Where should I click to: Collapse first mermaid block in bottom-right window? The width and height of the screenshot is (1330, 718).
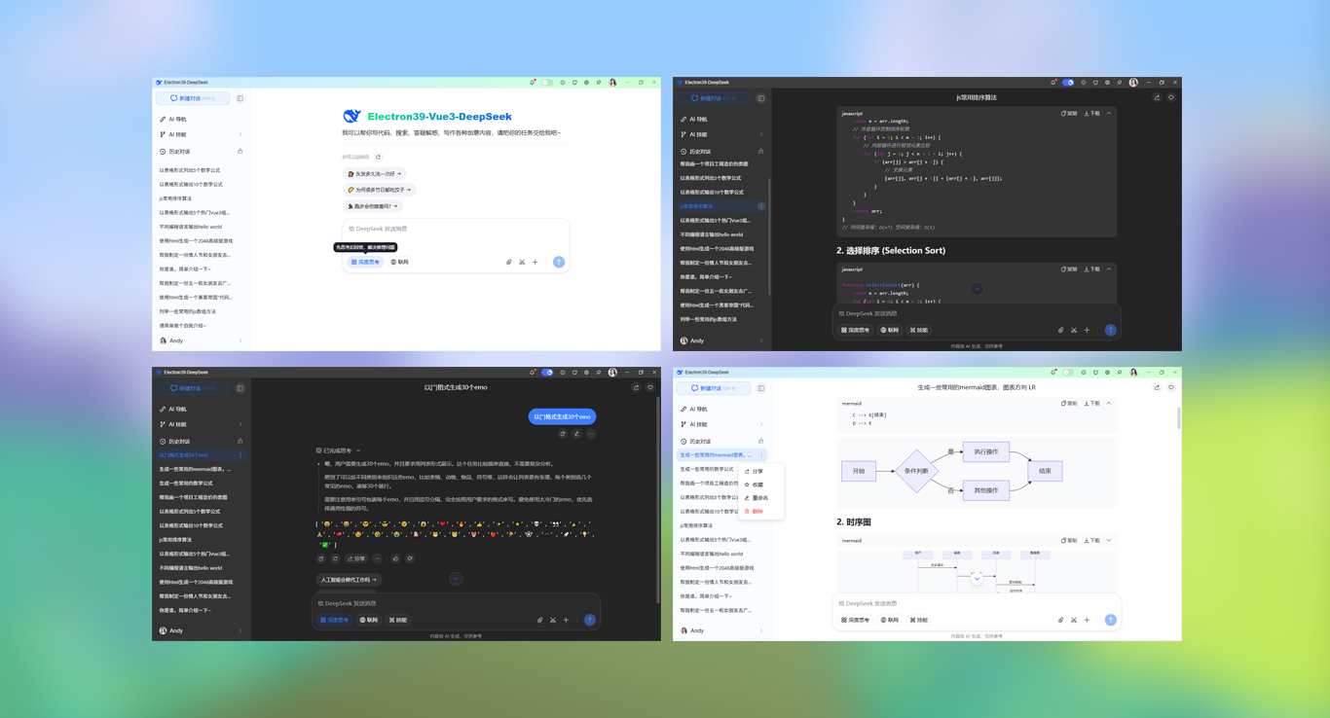click(1108, 403)
